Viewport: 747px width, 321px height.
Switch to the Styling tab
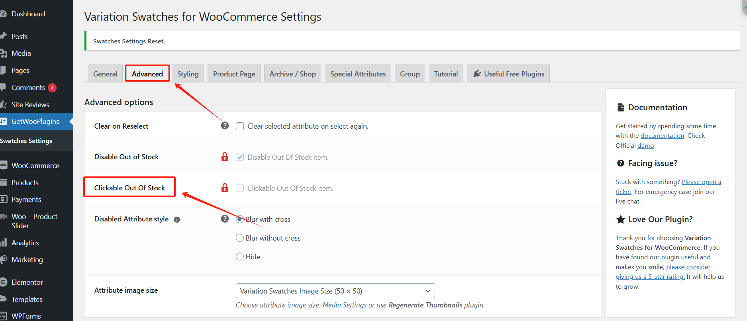(x=188, y=74)
